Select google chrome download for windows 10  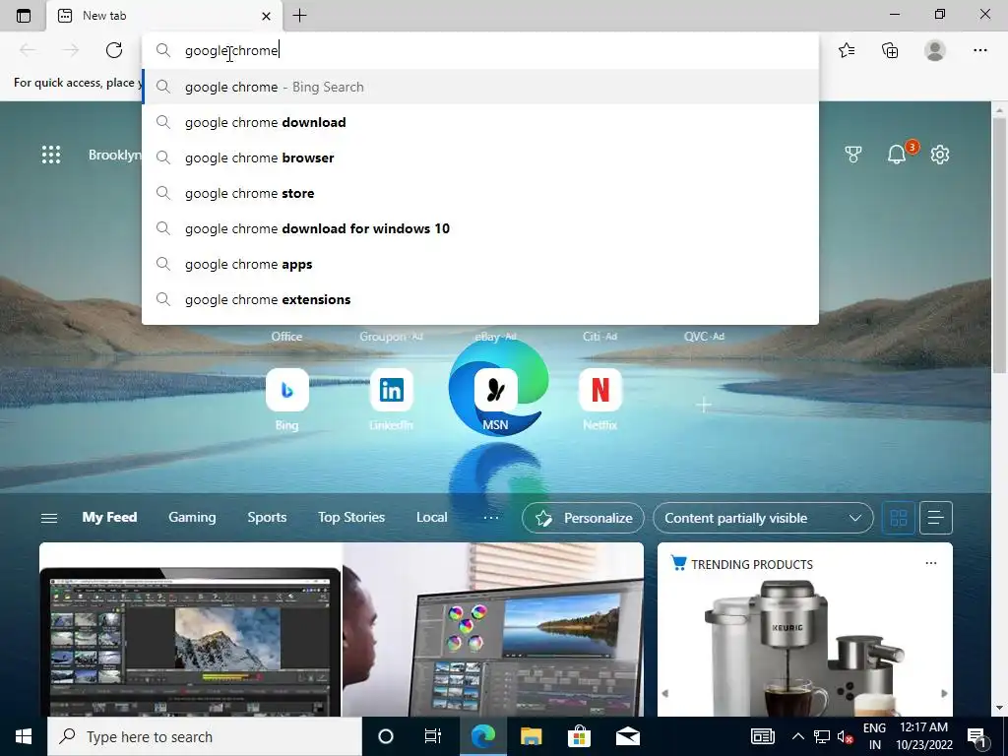click(x=480, y=228)
